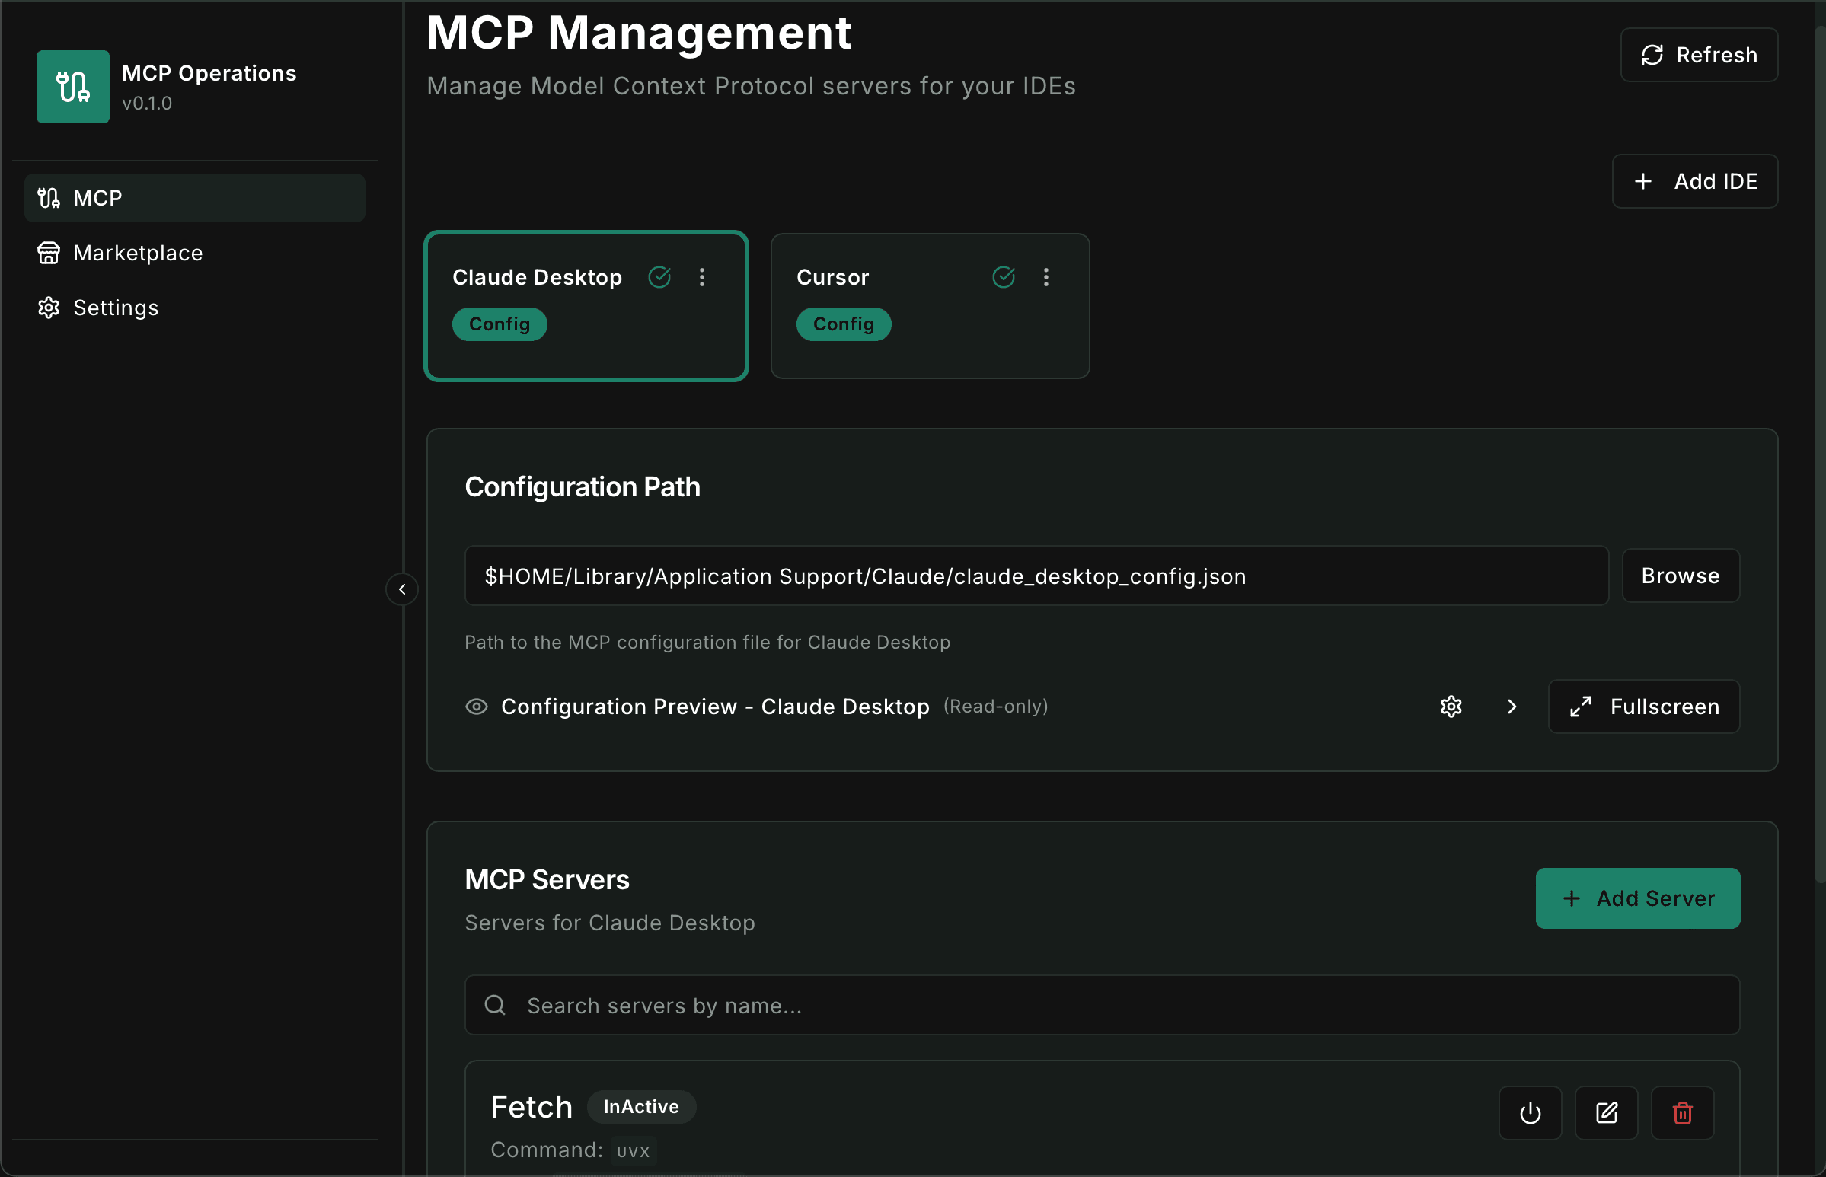
Task: Open the Marketplace page
Action: pyautogui.click(x=195, y=253)
